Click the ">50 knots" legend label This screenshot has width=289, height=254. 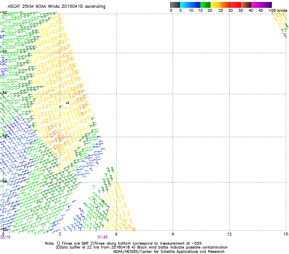278,11
